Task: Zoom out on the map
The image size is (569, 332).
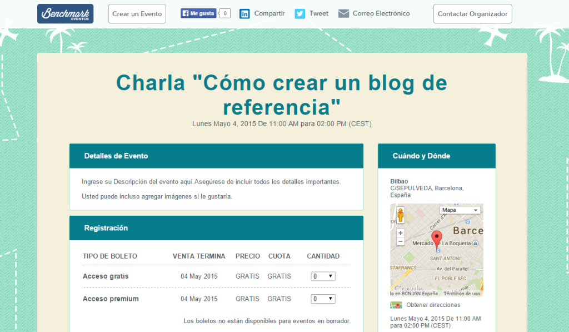Action: click(400, 241)
